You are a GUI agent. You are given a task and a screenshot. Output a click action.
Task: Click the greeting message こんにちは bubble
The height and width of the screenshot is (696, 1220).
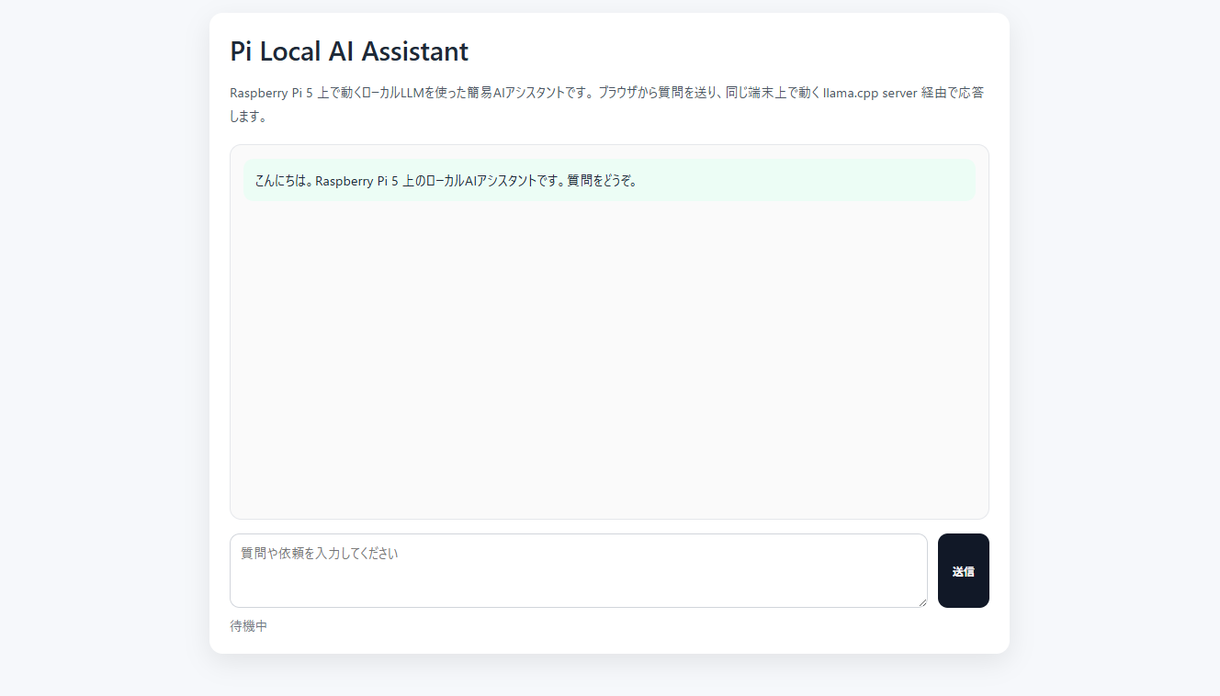(609, 180)
